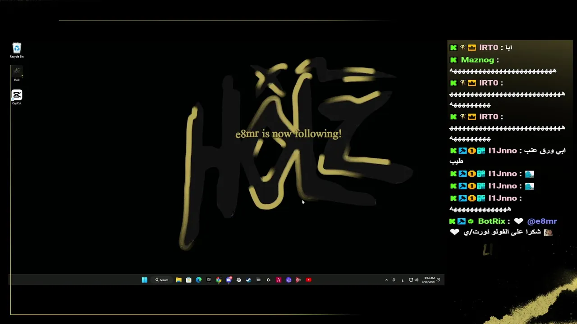Click the @e8mr mention in chat

pos(542,221)
